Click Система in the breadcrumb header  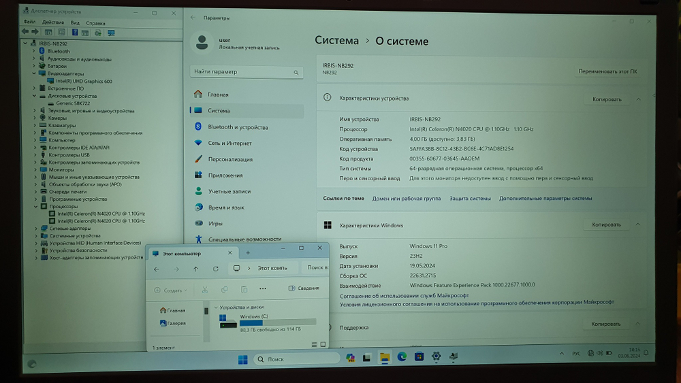(x=336, y=40)
